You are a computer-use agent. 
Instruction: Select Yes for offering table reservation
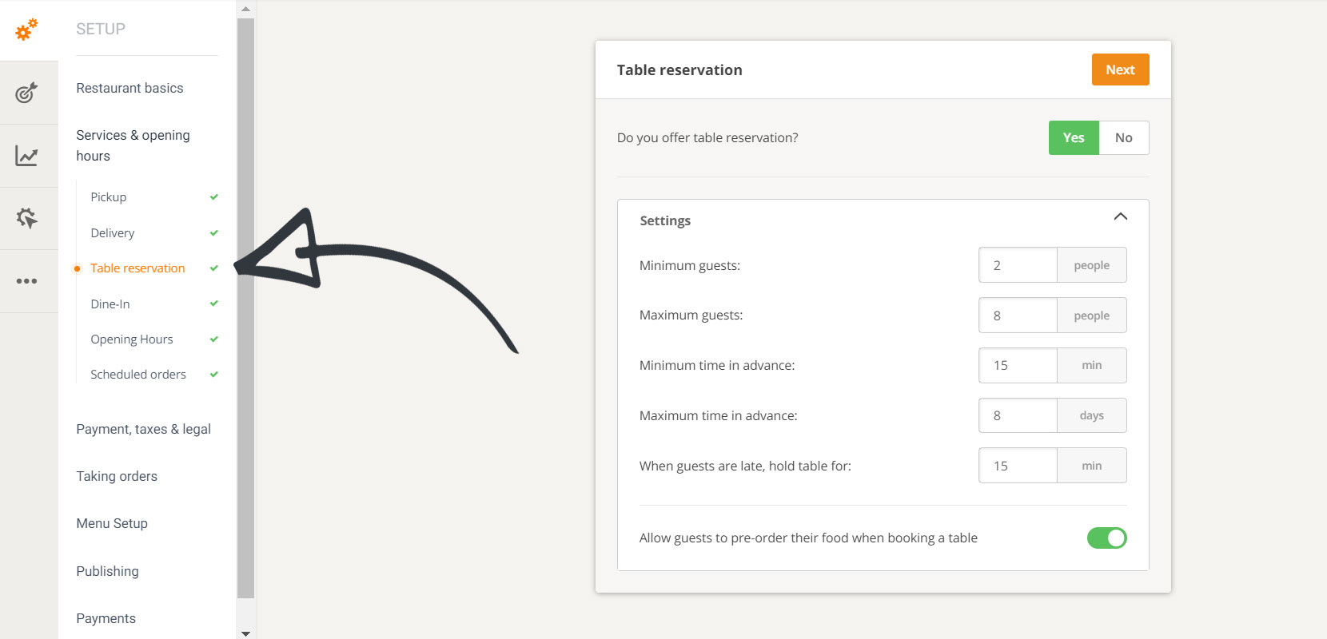1073,137
